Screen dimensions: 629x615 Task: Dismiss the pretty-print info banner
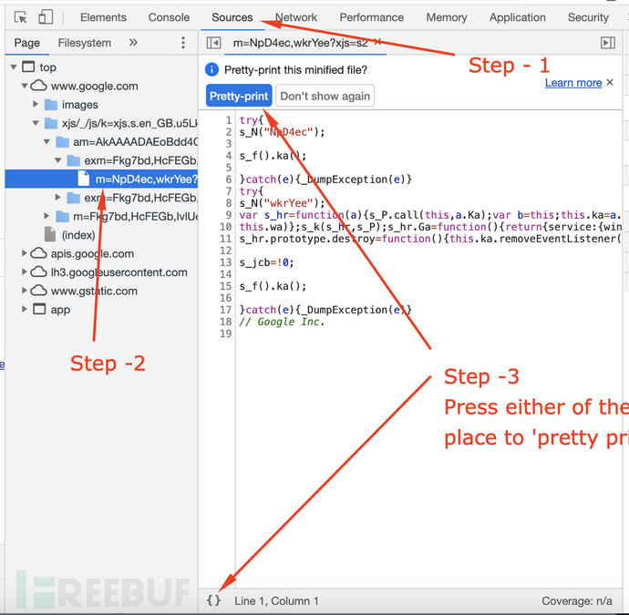610,82
